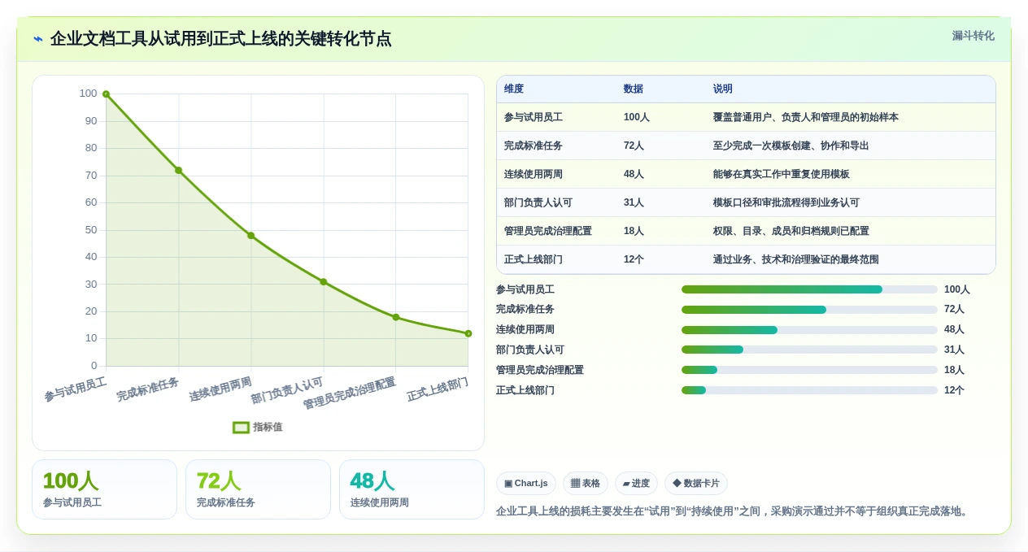
Task: Click the footer note about 企业工具上线的损耗
Action: point(733,511)
